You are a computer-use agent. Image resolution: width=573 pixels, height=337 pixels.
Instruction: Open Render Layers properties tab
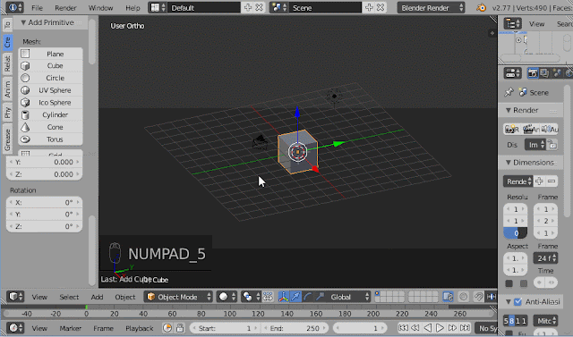point(544,73)
